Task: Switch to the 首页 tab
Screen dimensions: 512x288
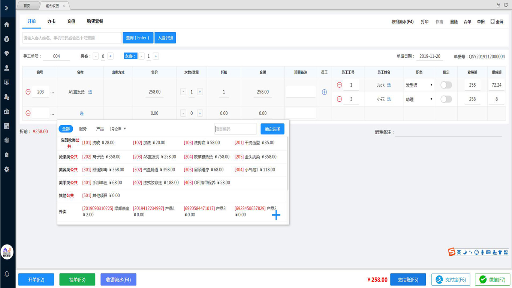Action: 27,6
